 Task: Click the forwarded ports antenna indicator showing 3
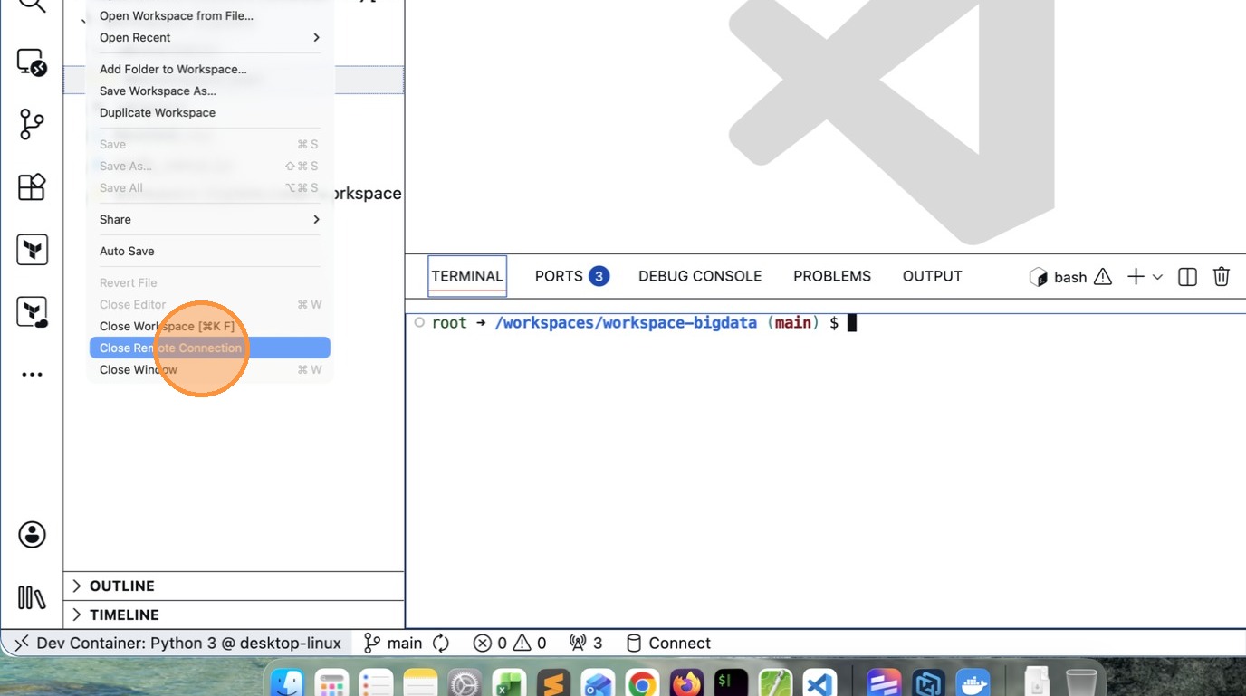[x=585, y=644]
